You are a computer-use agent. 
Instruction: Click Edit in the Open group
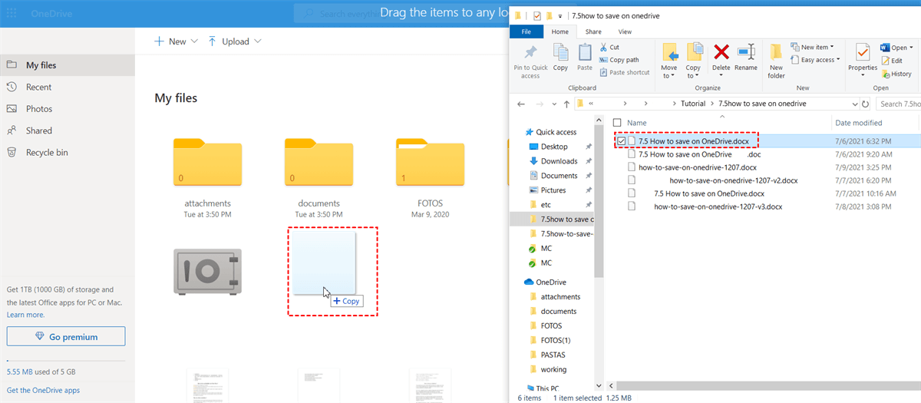[892, 61]
